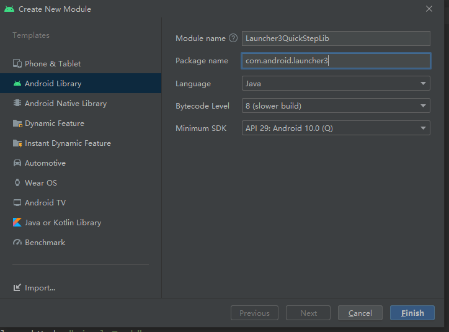This screenshot has width=449, height=332.
Task: Click the Bytecode Level label
Action: 202,105
